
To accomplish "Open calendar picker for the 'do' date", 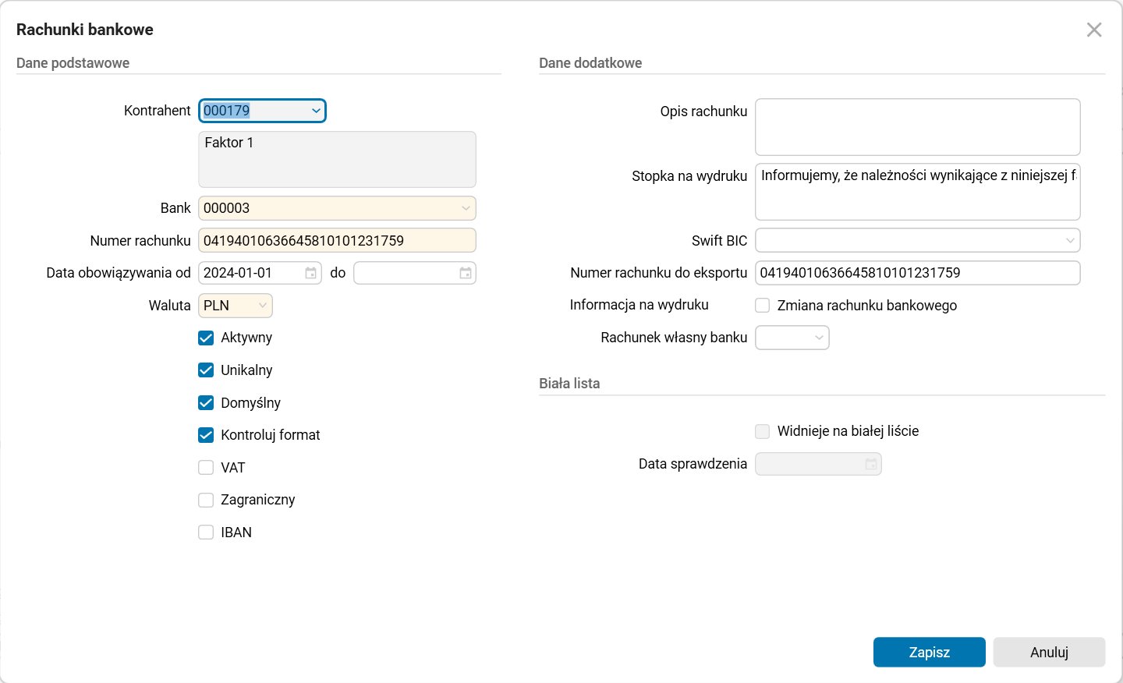I will coord(466,273).
